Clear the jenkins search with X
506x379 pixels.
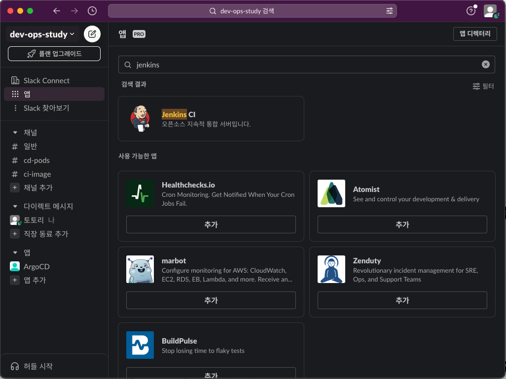[x=486, y=64]
